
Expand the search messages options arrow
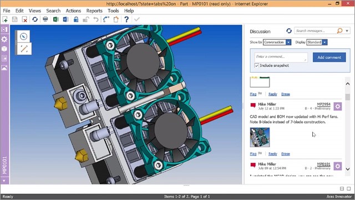coord(347,31)
